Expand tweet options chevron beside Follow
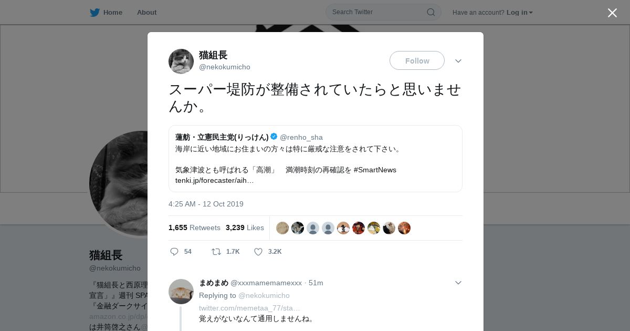Viewport: 630px width, 331px height. point(458,61)
